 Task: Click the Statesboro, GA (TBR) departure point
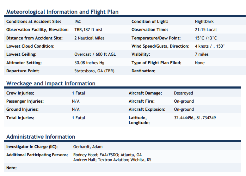pos(94,71)
